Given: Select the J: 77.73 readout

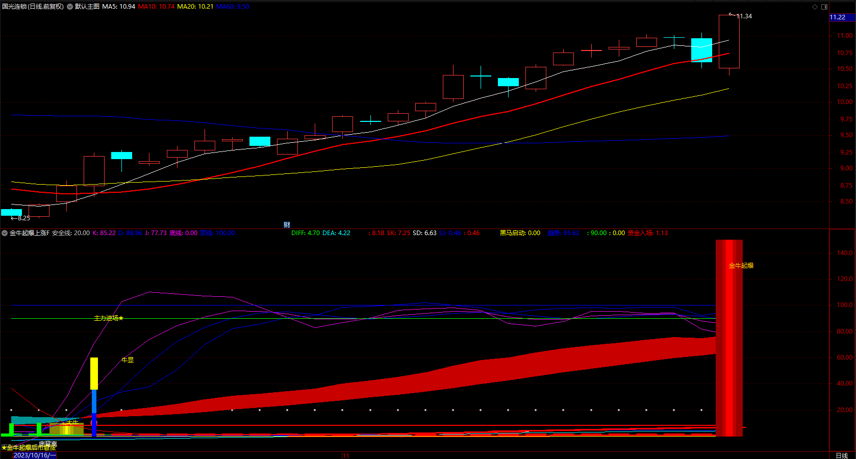Looking at the screenshot, I should point(156,233).
